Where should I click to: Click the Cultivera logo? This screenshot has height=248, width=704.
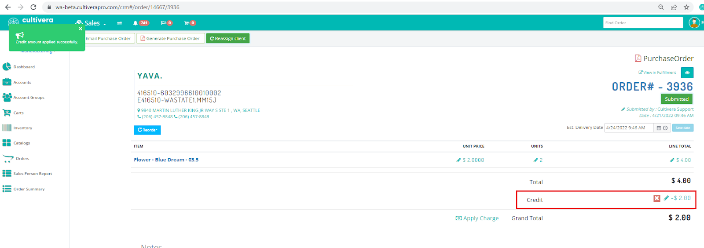pyautogui.click(x=31, y=20)
